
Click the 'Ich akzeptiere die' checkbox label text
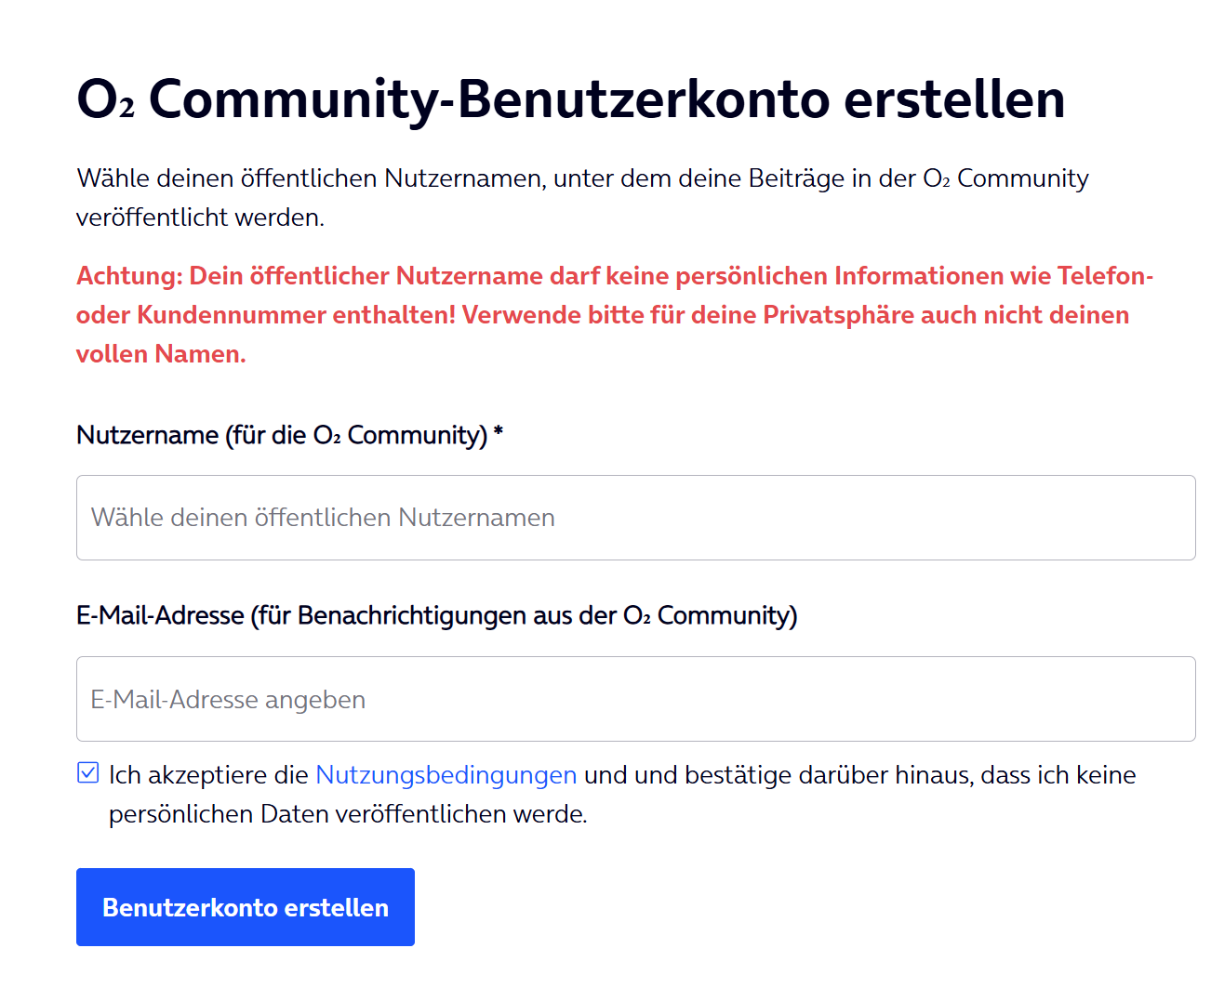click(x=209, y=775)
